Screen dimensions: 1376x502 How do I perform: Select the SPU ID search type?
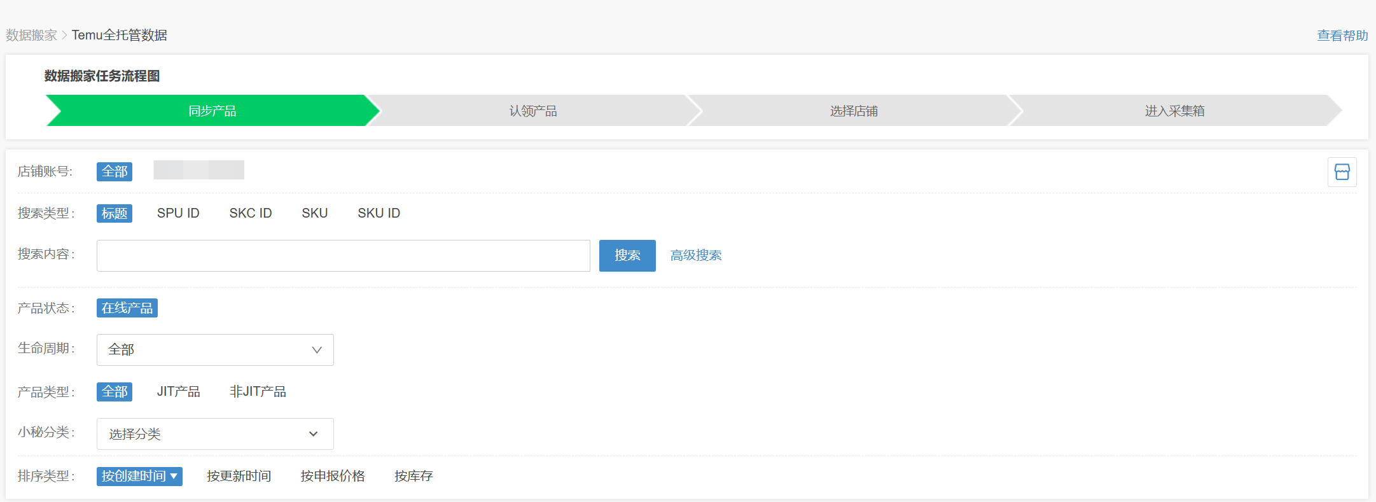coord(178,213)
